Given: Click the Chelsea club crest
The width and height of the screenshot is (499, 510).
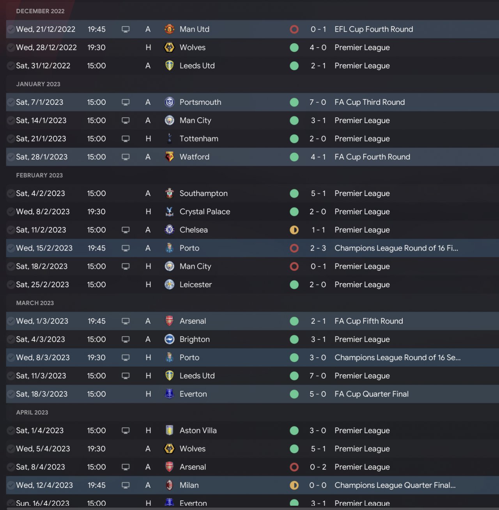Looking at the screenshot, I should 169,230.
